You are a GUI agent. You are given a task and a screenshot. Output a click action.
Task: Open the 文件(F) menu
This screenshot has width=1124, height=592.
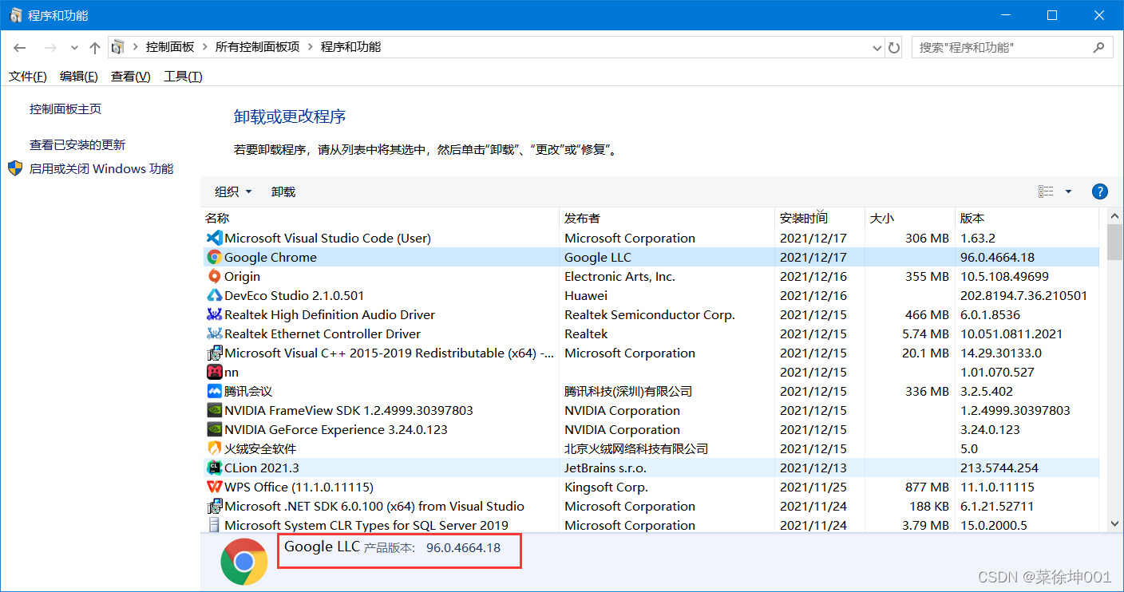point(28,77)
